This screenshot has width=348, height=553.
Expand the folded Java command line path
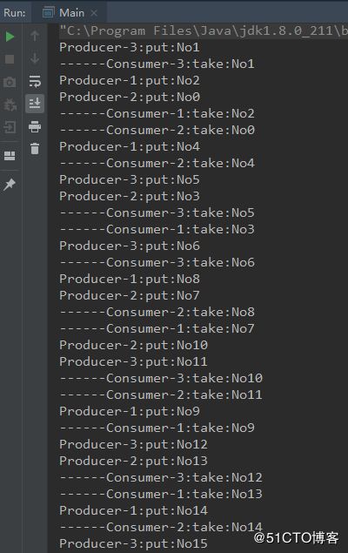204,31
